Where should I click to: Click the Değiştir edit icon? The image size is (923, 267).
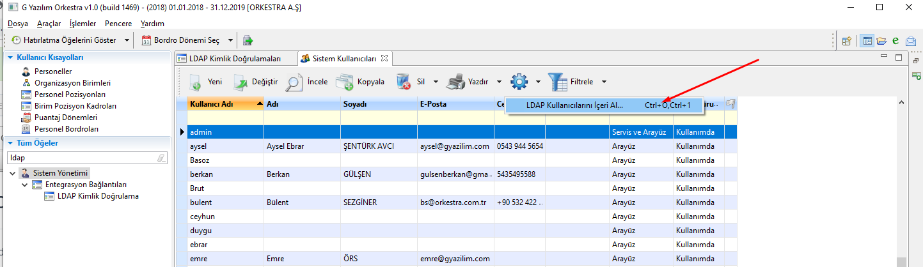pyautogui.click(x=241, y=82)
